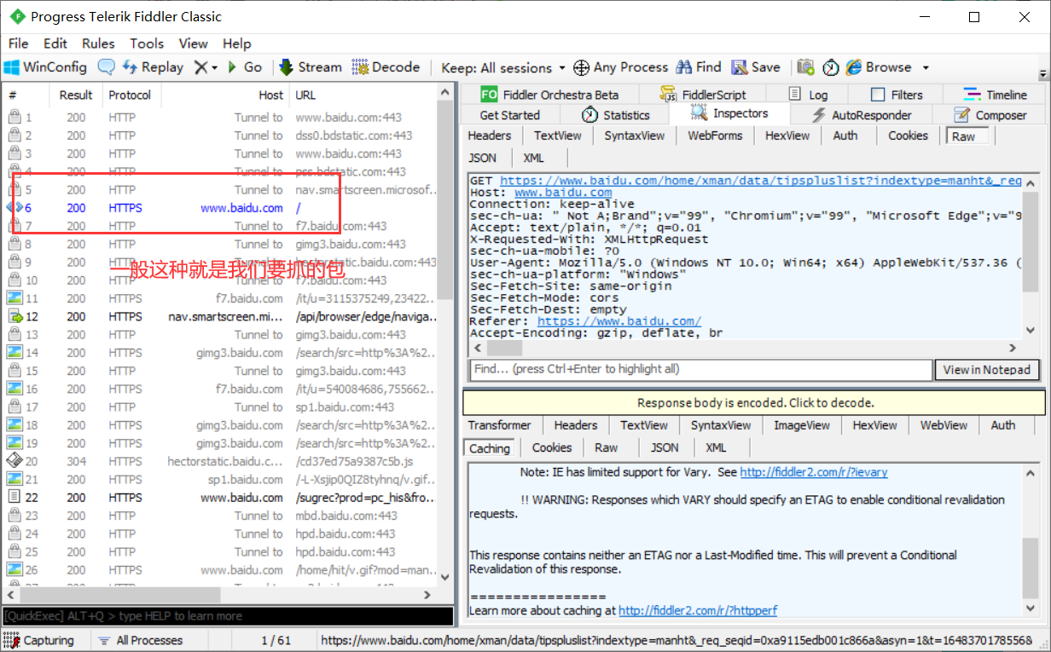Image resolution: width=1051 pixels, height=652 pixels.
Task: Click the image icon of session 11
Action: pyautogui.click(x=14, y=298)
